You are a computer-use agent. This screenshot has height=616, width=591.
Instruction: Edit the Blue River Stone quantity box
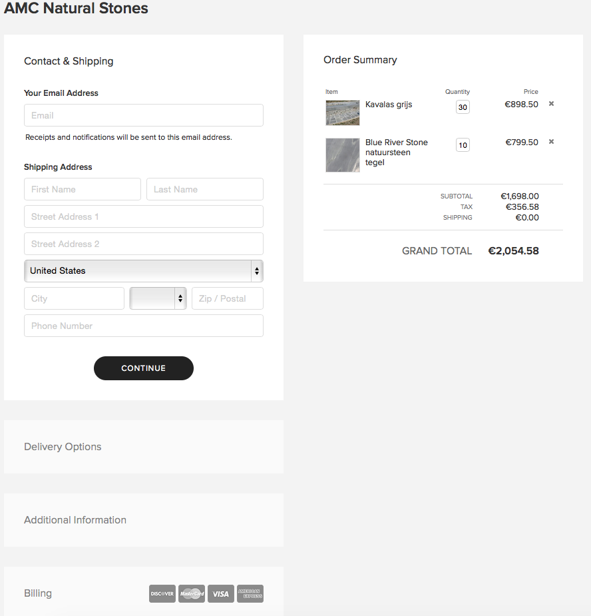(463, 145)
